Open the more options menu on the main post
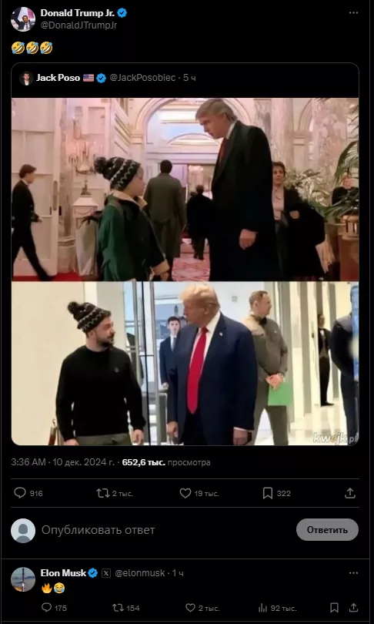The image size is (374, 624). point(353,13)
